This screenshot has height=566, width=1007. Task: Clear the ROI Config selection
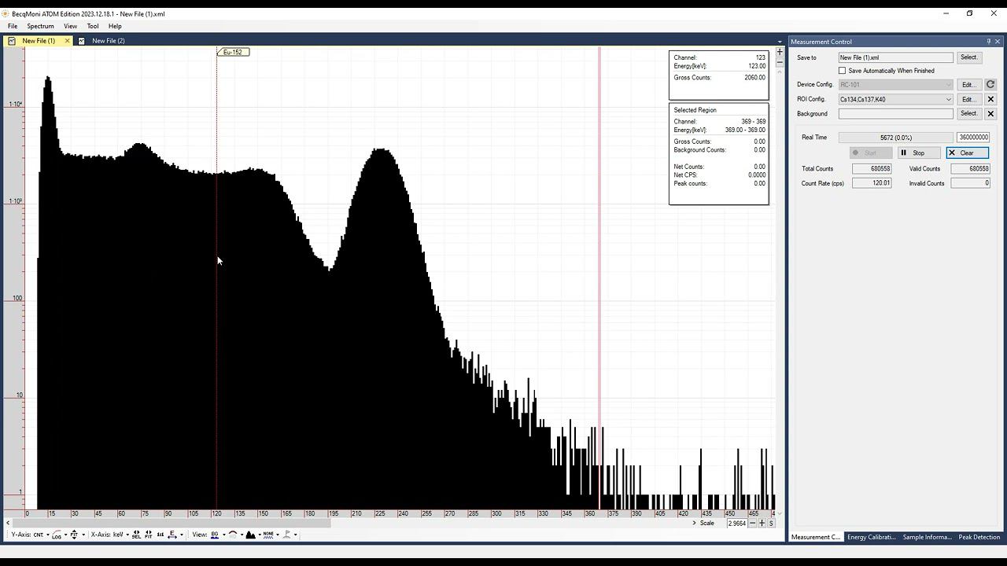[x=990, y=100]
